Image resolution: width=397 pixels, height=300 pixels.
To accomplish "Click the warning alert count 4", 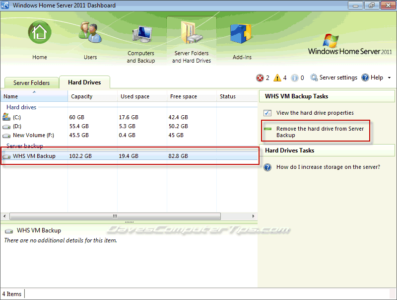I will pos(284,78).
